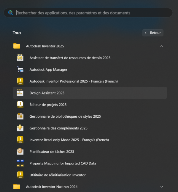Click the Design Assistant 2025 icon
The width and height of the screenshot is (178, 192).
click(20, 93)
